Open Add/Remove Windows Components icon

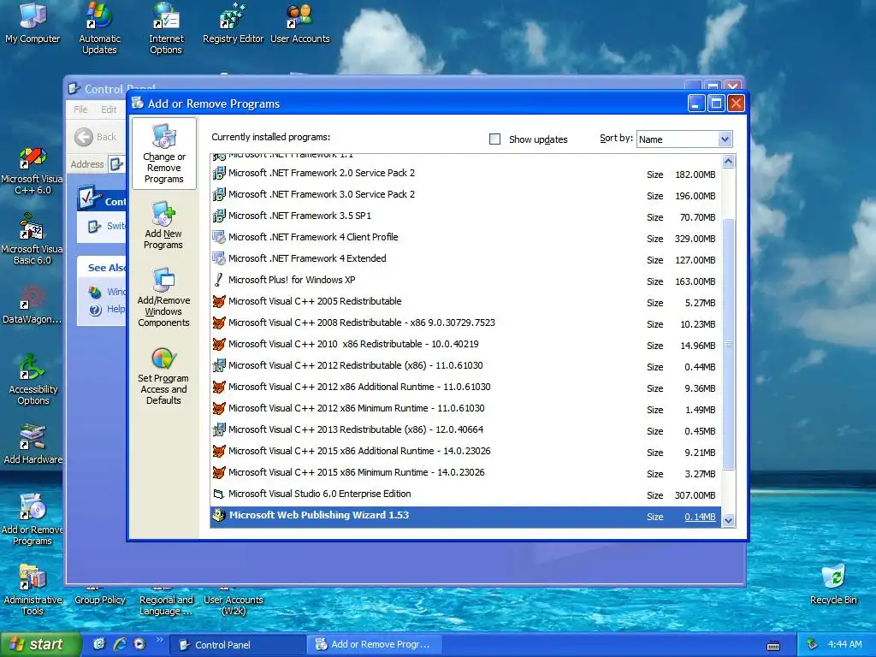pyautogui.click(x=163, y=297)
